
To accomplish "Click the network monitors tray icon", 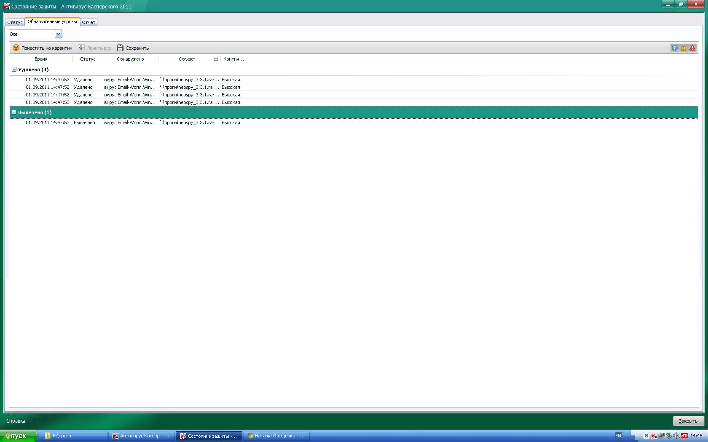I will [x=661, y=436].
